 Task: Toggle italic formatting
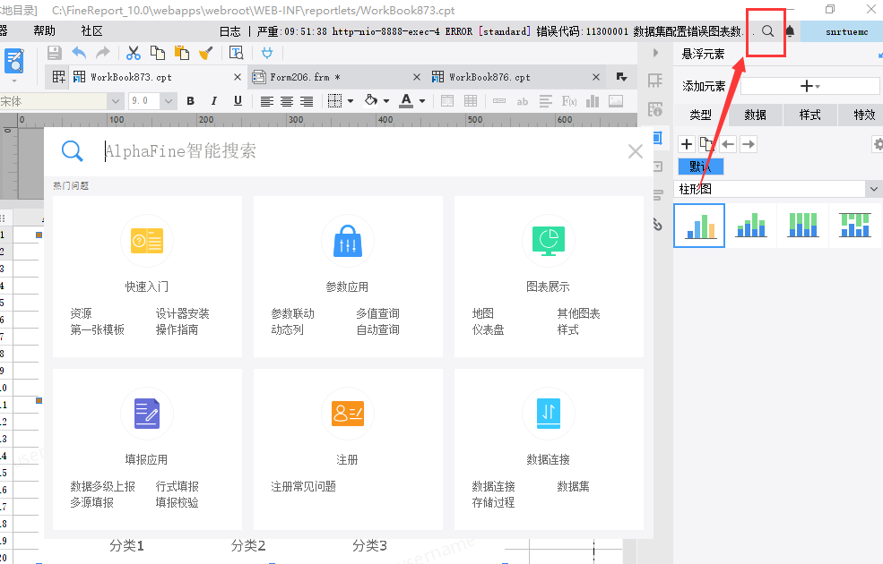(x=214, y=100)
